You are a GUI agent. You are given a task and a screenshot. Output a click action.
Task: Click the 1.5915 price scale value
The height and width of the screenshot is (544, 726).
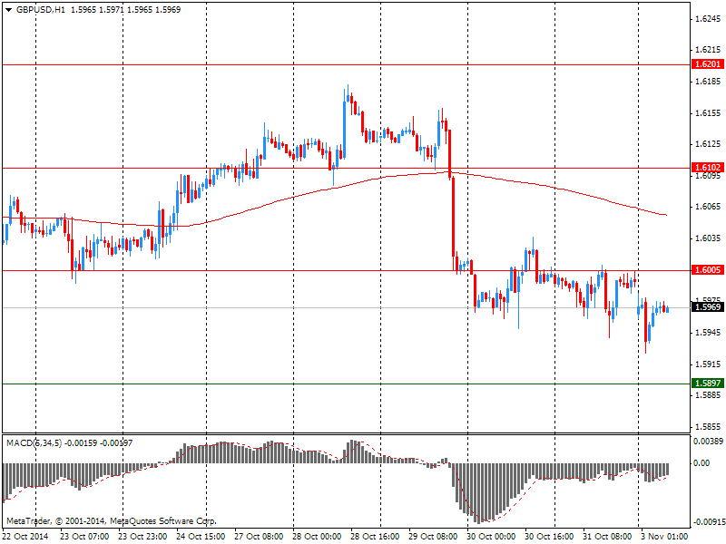[x=708, y=364]
